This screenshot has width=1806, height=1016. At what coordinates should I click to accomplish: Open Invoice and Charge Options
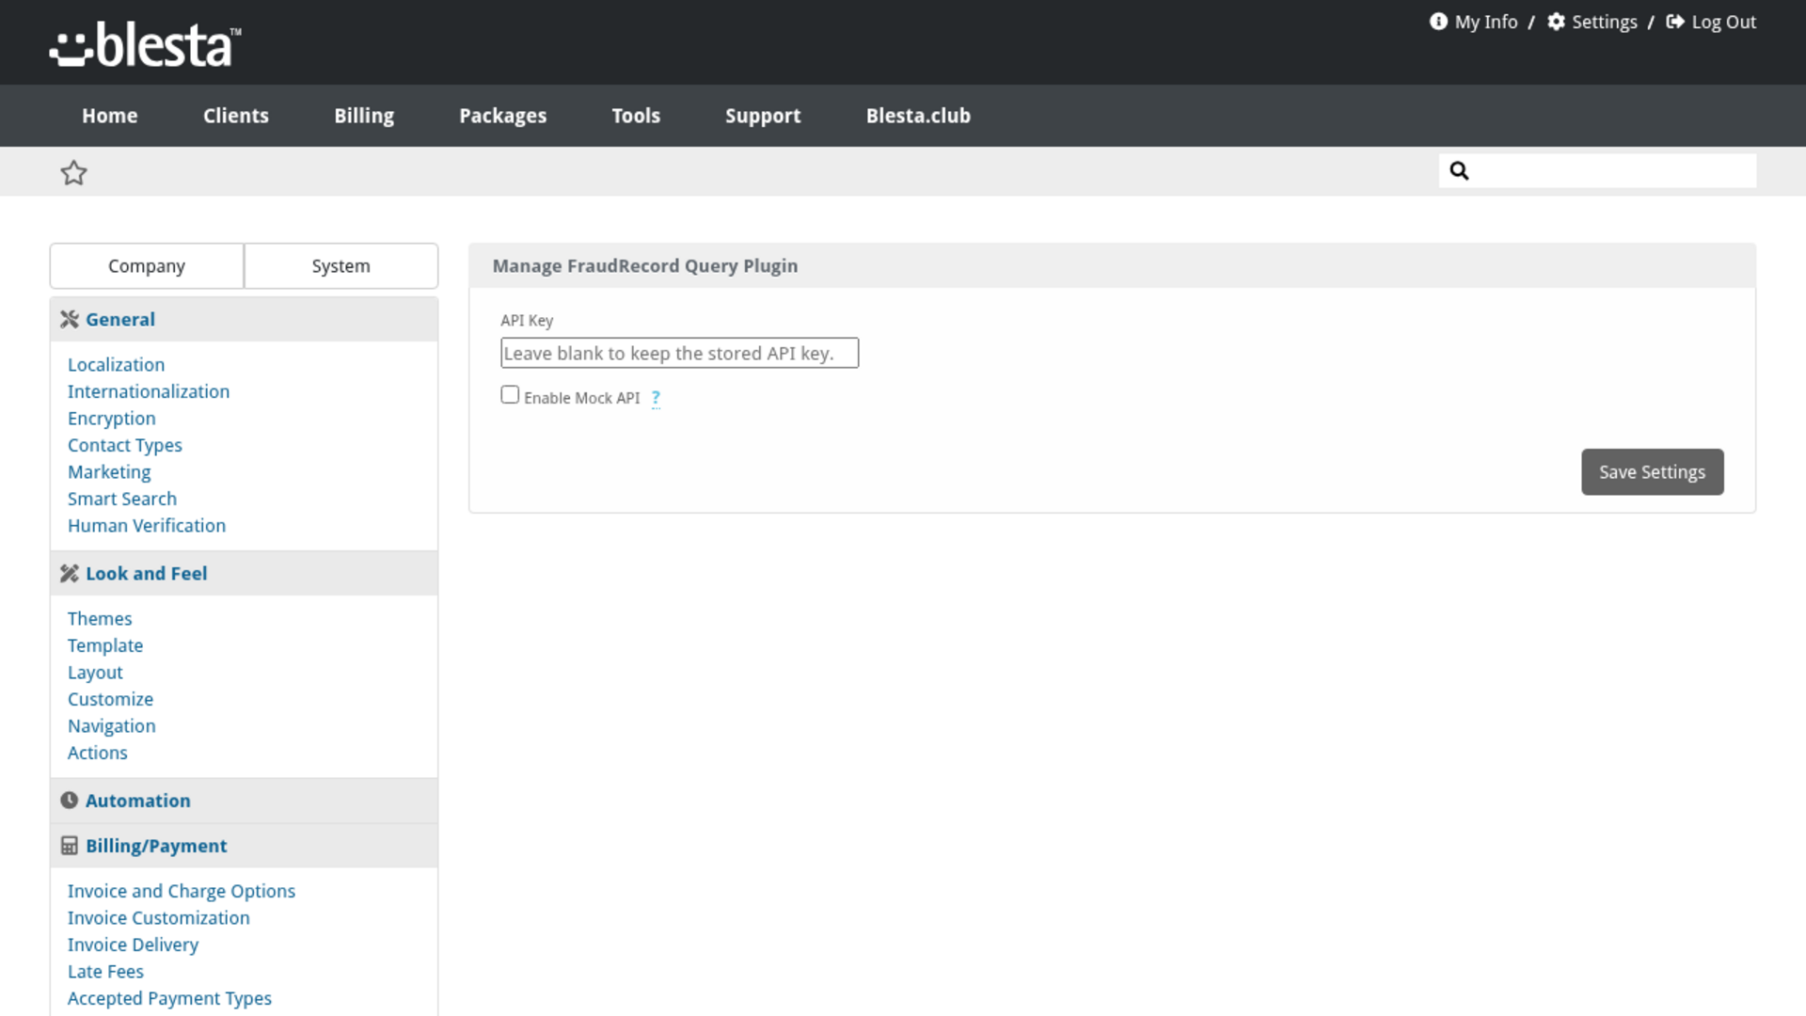point(182,891)
